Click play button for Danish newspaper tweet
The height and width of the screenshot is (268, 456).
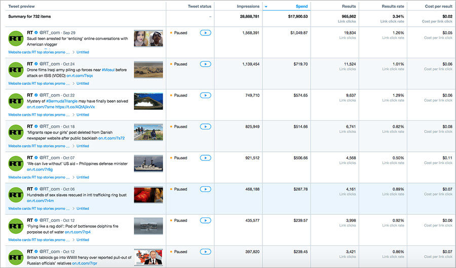(205, 126)
